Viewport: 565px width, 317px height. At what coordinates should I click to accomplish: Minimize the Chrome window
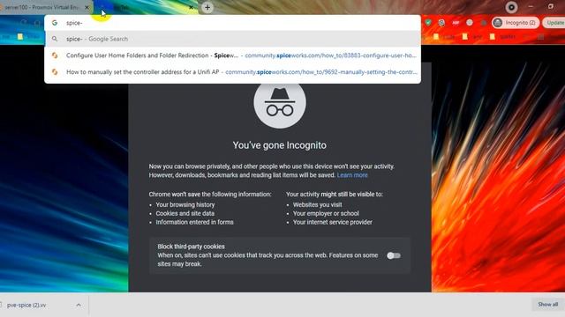[531, 6]
